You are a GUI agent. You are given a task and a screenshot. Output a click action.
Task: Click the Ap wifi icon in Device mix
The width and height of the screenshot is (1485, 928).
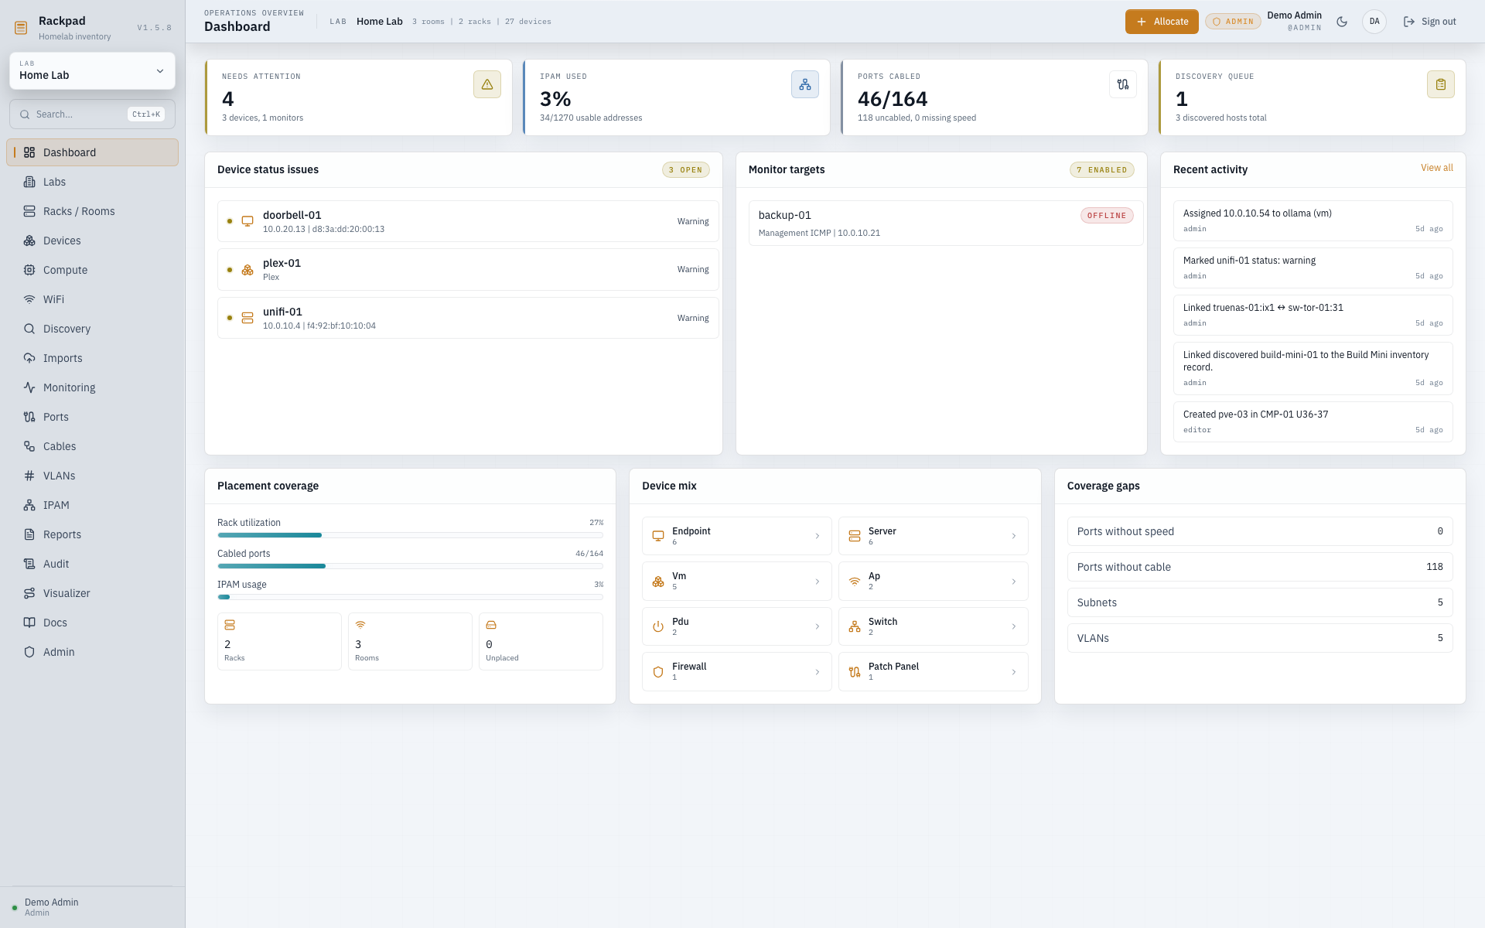point(855,582)
